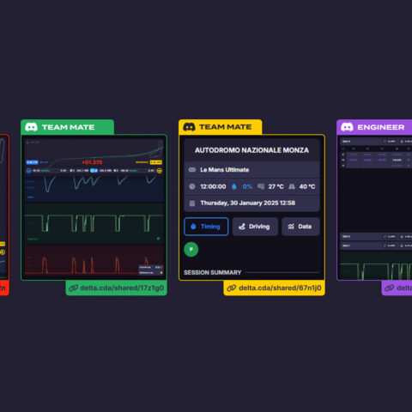Click the yellow reference lap time badge
This screenshot has height=412, width=412.
156,162
